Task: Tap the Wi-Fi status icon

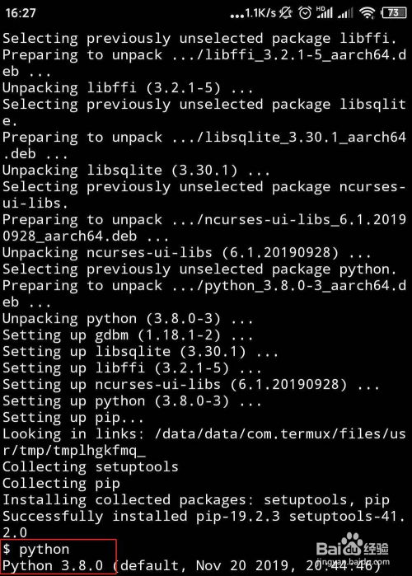Action: [367, 13]
